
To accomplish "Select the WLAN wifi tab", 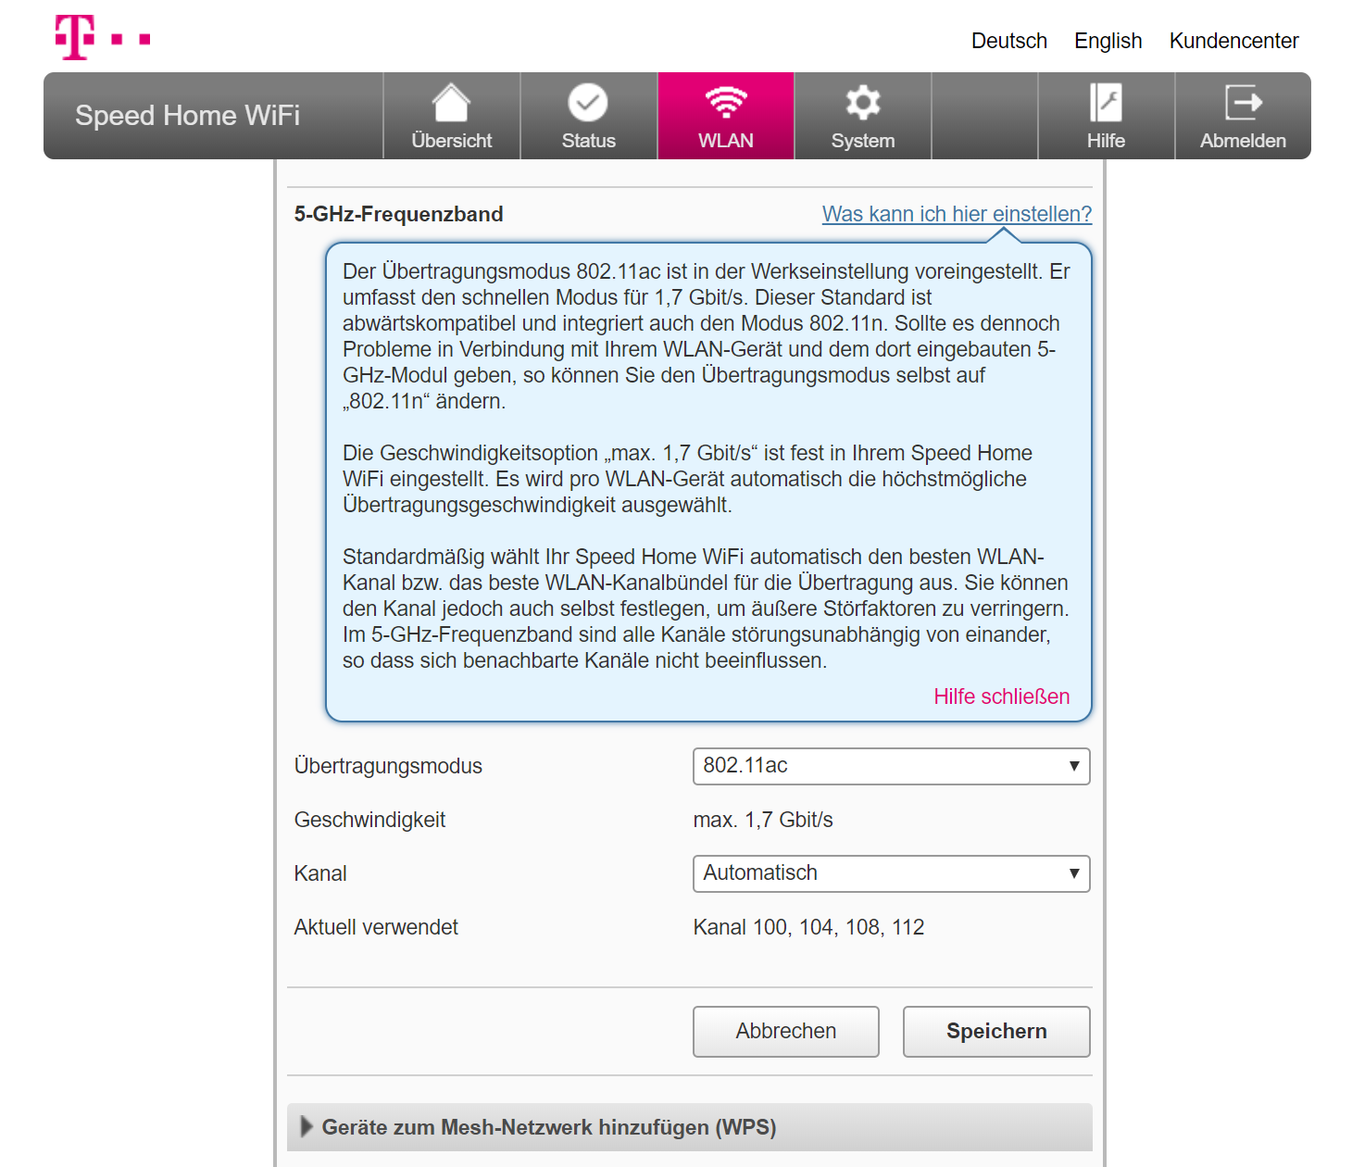I will pos(726,116).
